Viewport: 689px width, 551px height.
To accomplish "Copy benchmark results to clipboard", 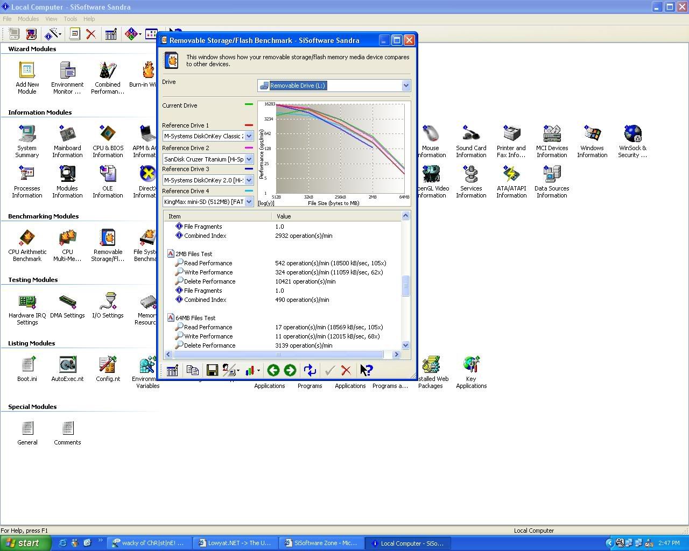I will [193, 370].
